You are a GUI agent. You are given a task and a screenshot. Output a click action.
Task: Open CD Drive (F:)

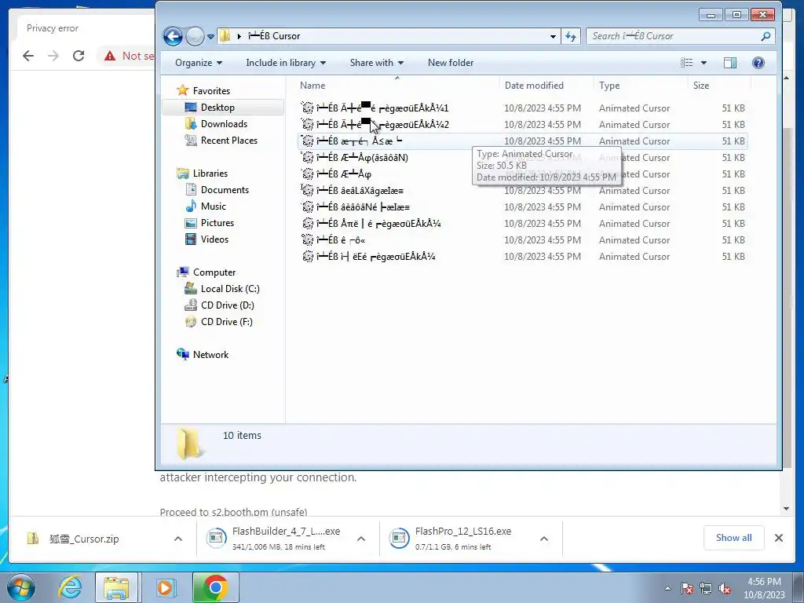click(226, 321)
